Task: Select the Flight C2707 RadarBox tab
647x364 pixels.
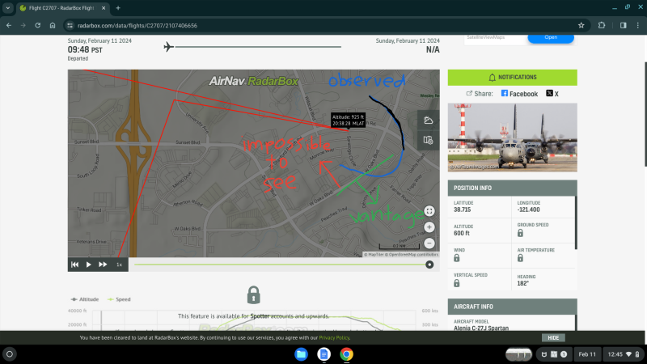Action: (x=62, y=8)
